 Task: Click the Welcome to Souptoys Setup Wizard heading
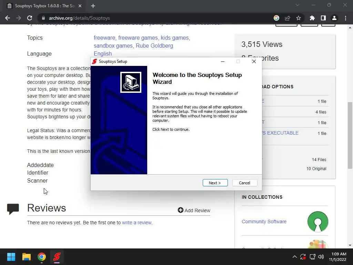[x=197, y=78]
